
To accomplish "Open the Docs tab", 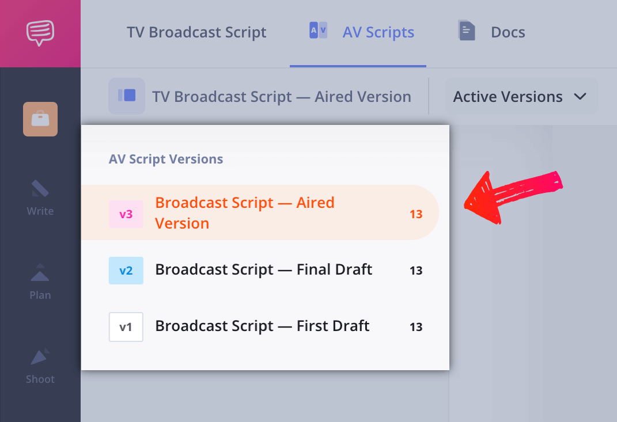I will [492, 32].
